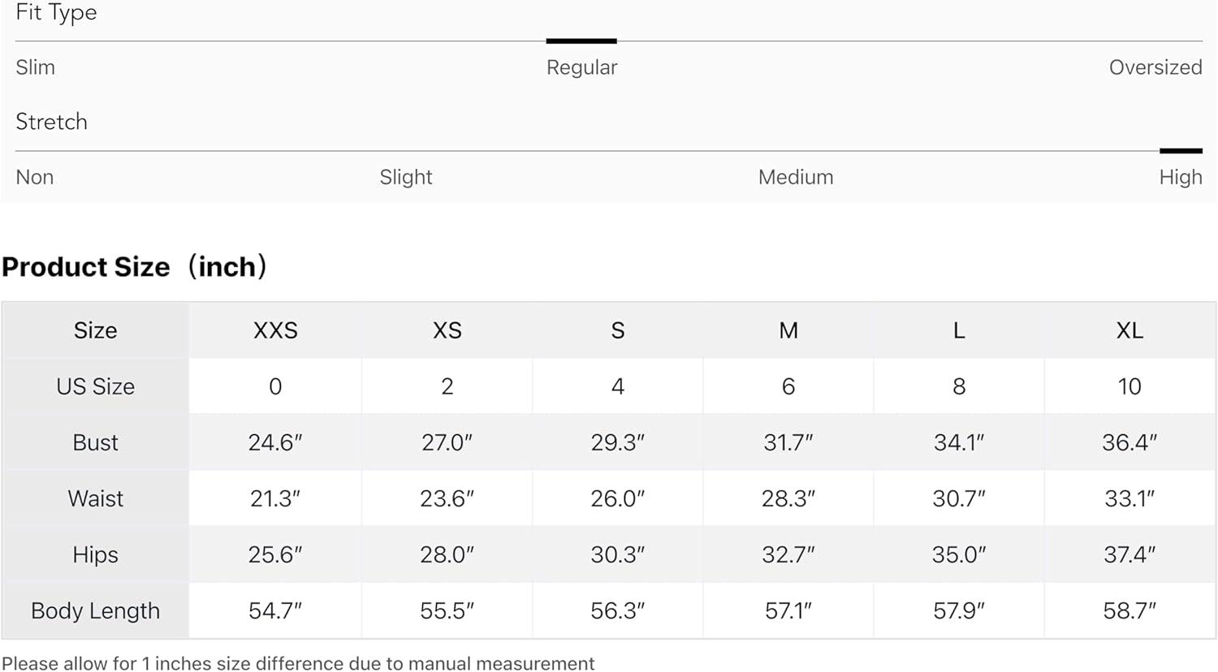Click the Bust row label
Viewport: 1218px width, 672px height.
95,442
